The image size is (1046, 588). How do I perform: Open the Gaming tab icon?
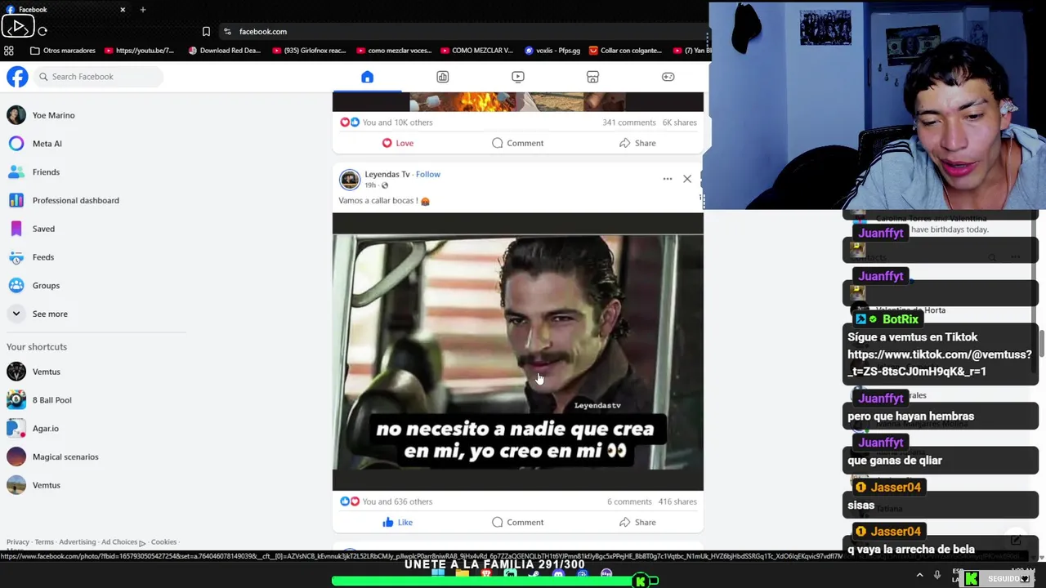668,77
